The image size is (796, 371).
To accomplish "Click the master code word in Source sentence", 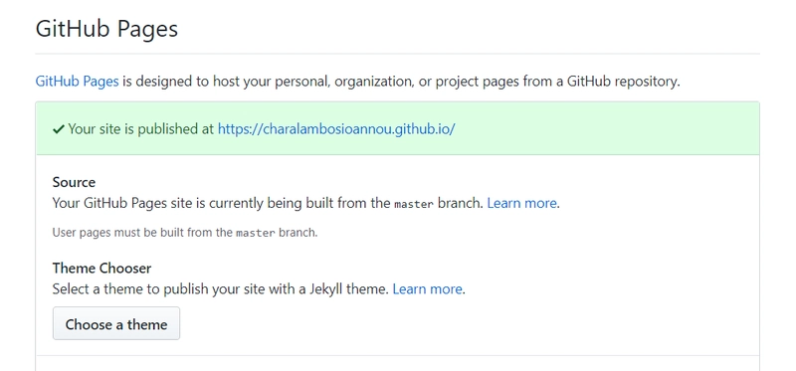I will tap(414, 204).
